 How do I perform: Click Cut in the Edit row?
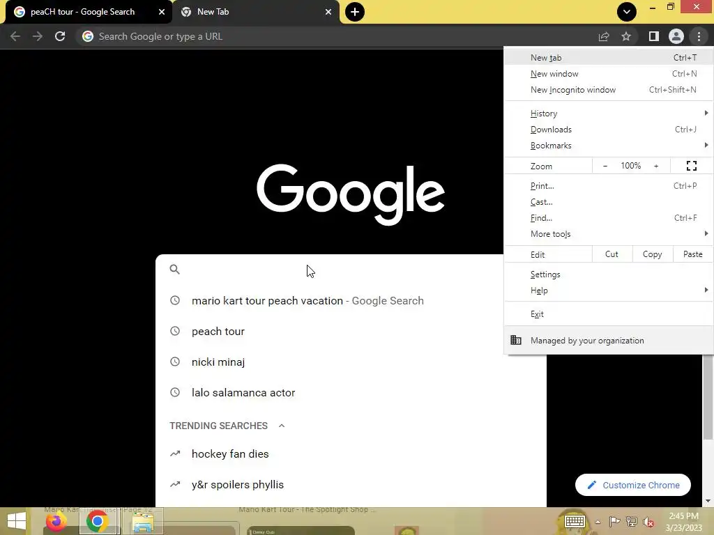pos(612,254)
